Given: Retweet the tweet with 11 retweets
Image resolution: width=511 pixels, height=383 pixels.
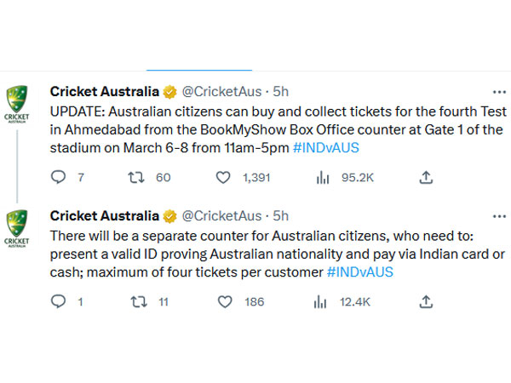Looking at the screenshot, I should click(x=137, y=301).
